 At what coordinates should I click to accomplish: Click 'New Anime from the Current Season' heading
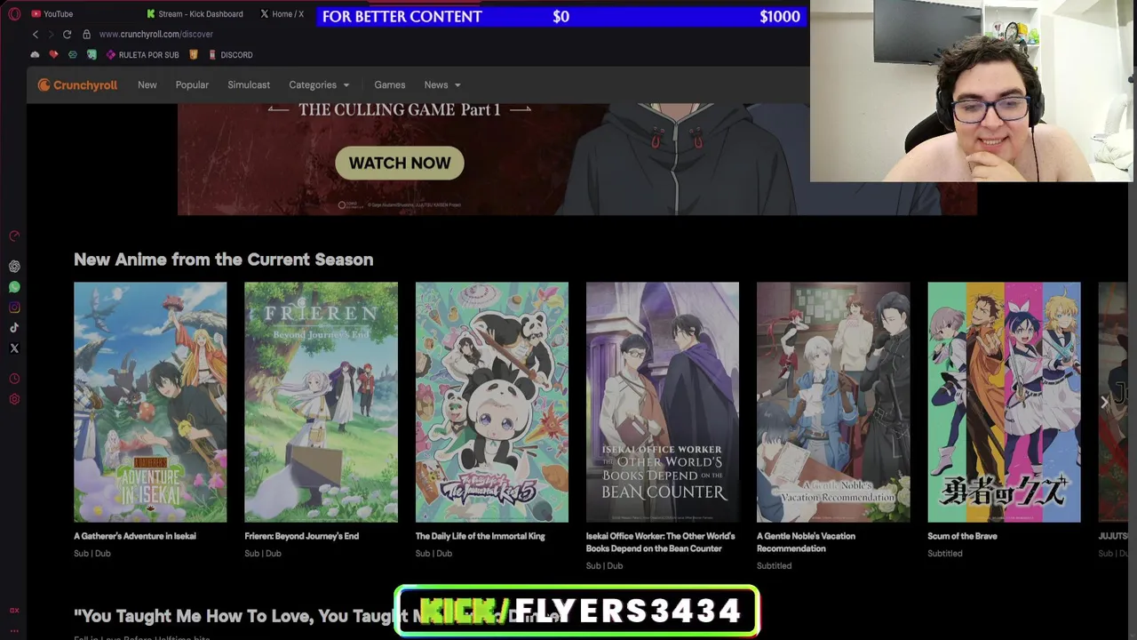click(x=223, y=260)
